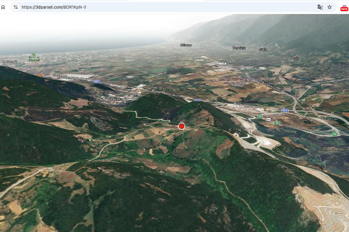Click the green park tree icon near the coast
The width and height of the screenshot is (349, 232).
[34, 55]
